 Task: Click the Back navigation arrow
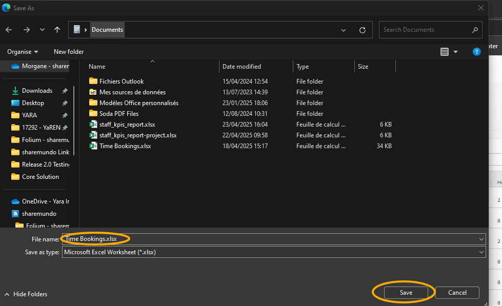[x=9, y=30]
